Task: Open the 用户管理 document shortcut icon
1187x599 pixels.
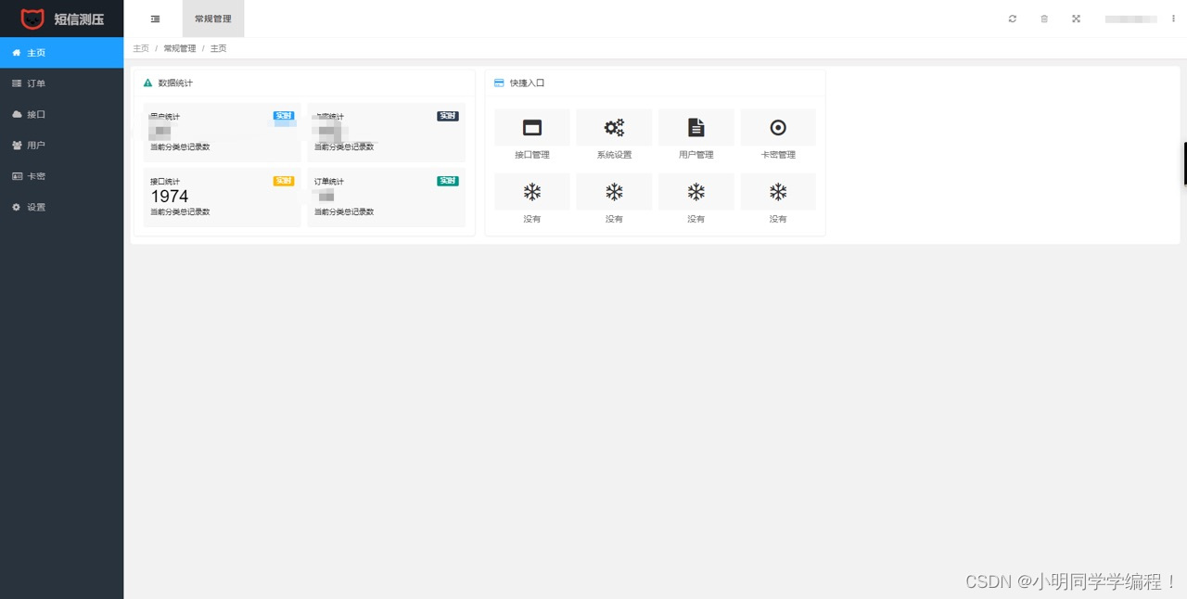Action: 696,128
